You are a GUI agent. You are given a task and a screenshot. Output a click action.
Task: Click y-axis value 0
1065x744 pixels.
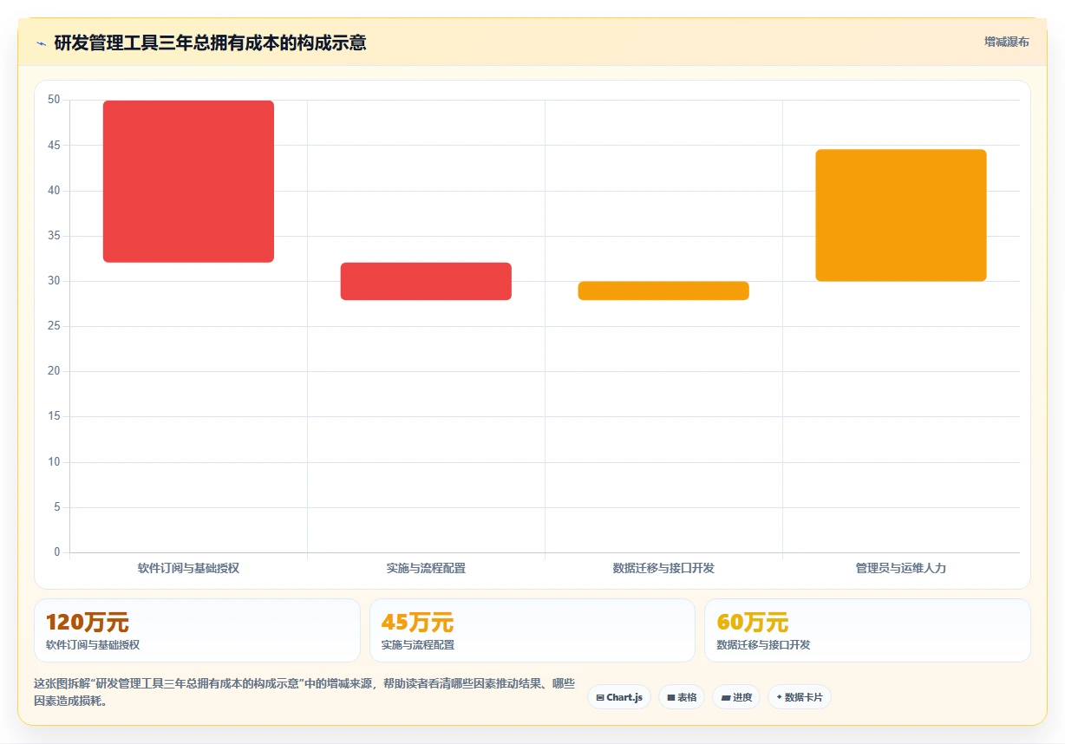[57, 552]
